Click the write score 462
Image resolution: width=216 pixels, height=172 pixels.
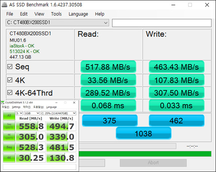(177, 121)
